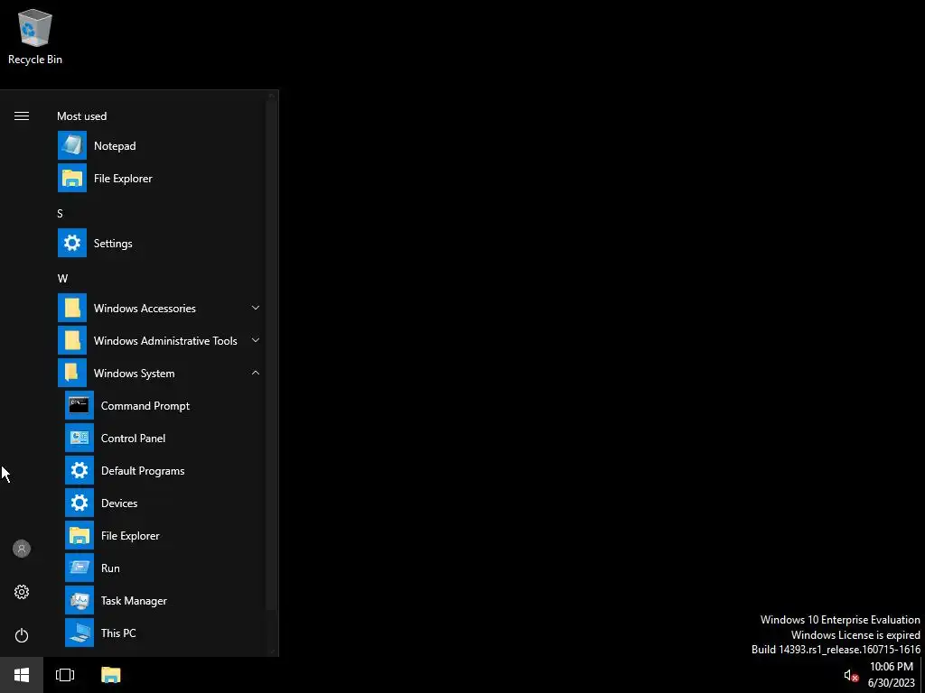
Task: Open Task View on the taskbar
Action: (x=65, y=675)
